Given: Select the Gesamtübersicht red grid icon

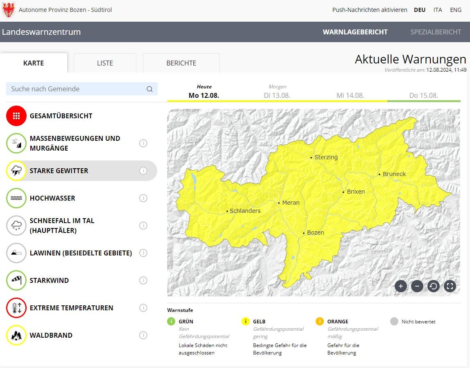Looking at the screenshot, I should [x=16, y=116].
